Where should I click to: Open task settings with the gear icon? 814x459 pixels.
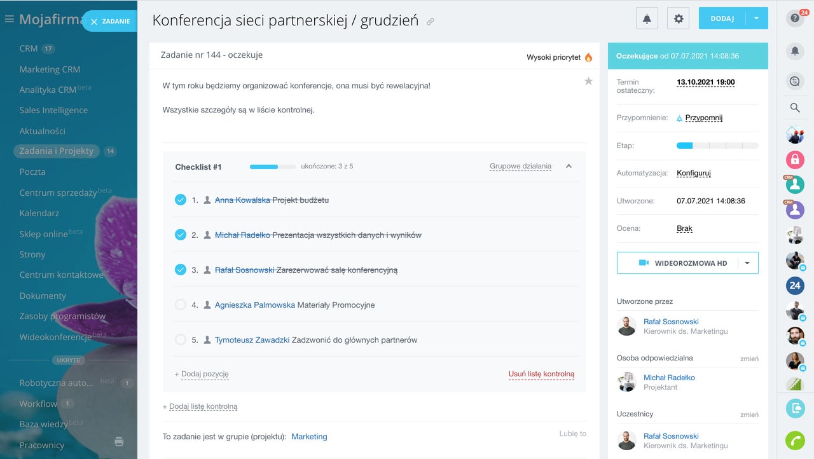tap(678, 18)
